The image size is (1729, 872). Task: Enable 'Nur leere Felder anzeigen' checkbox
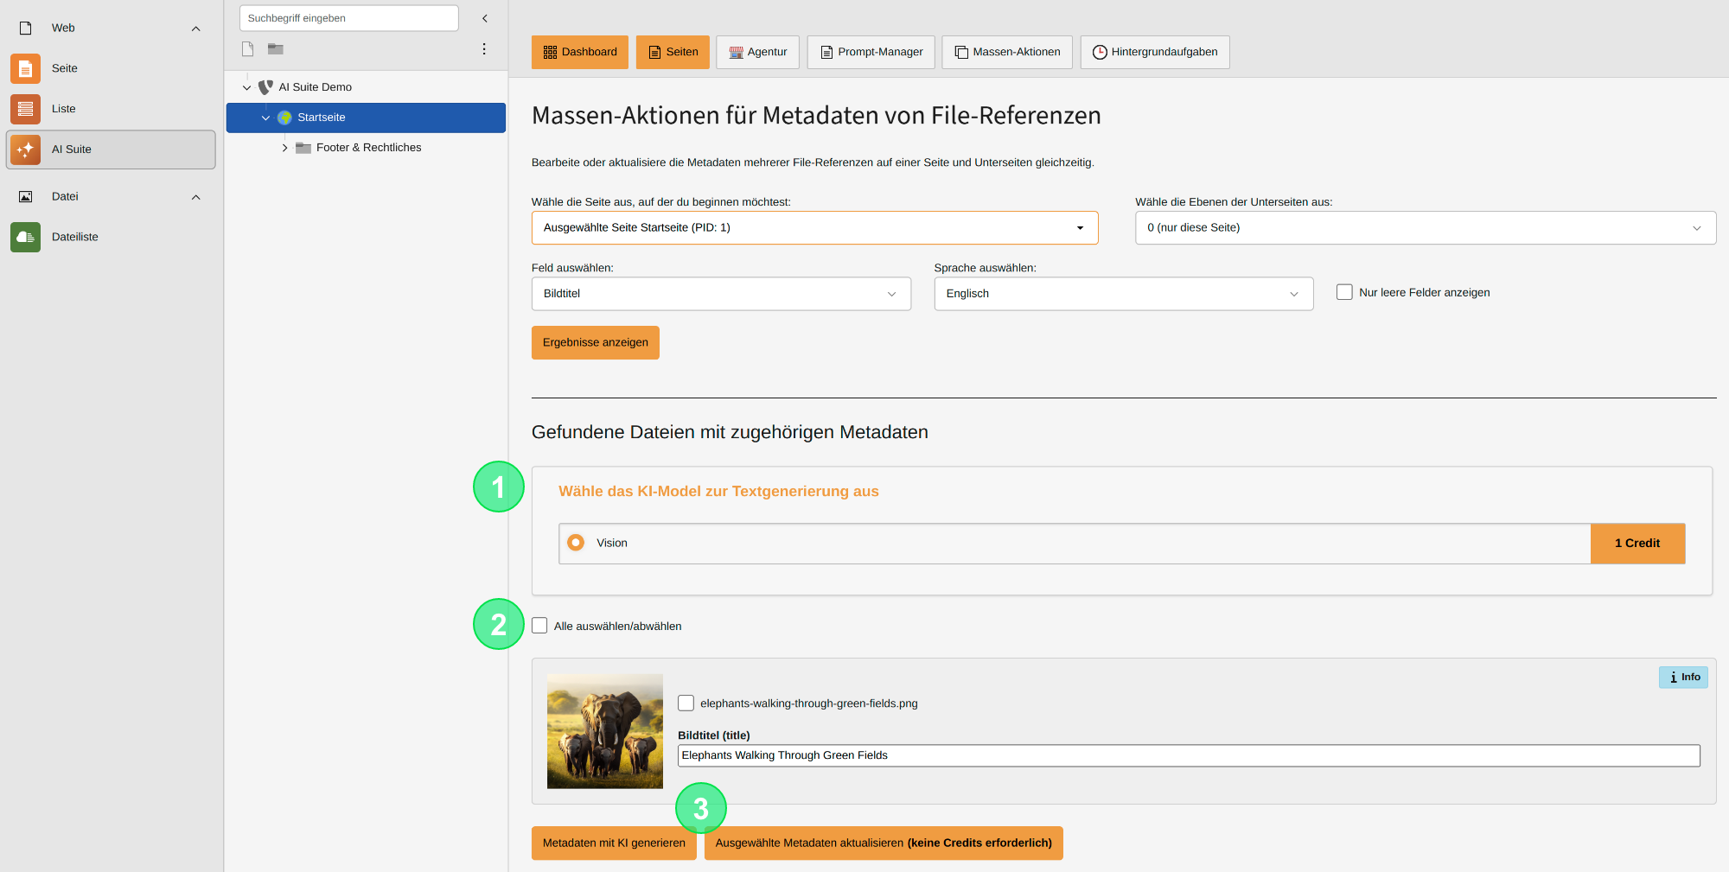tap(1344, 292)
